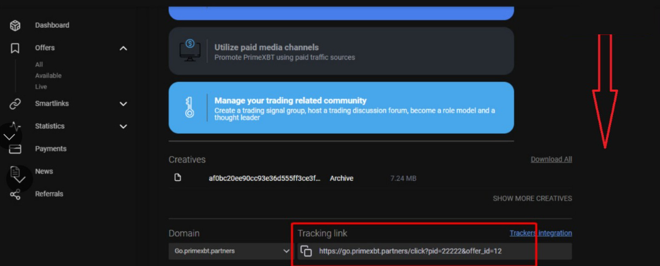
Task: Click SHOW MORE CREATIVES button
Action: click(x=532, y=198)
